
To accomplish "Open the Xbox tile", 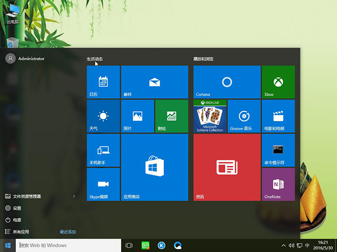I will [x=278, y=82].
